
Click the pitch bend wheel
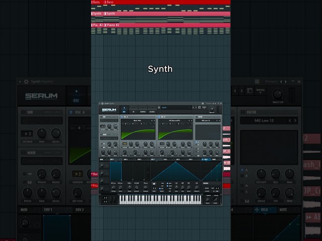coord(111,199)
